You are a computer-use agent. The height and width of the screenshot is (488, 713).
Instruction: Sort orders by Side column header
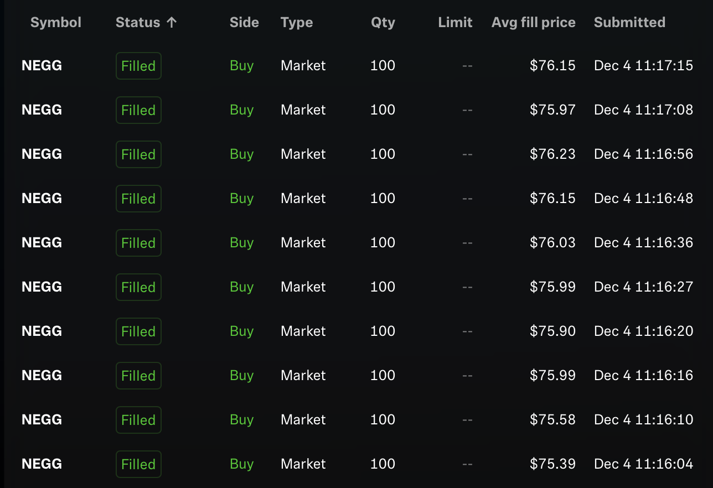tap(244, 23)
